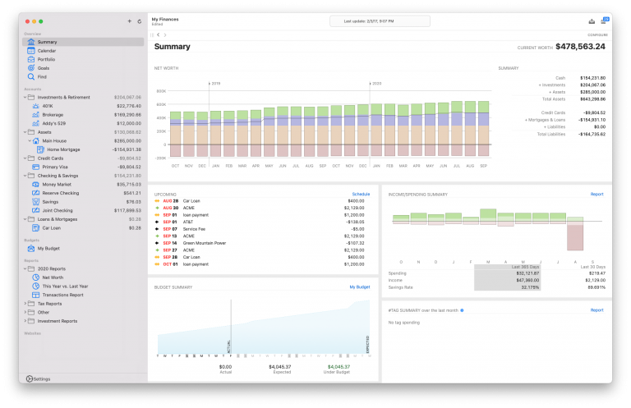Select the Home Mortgage account icon

[40, 149]
